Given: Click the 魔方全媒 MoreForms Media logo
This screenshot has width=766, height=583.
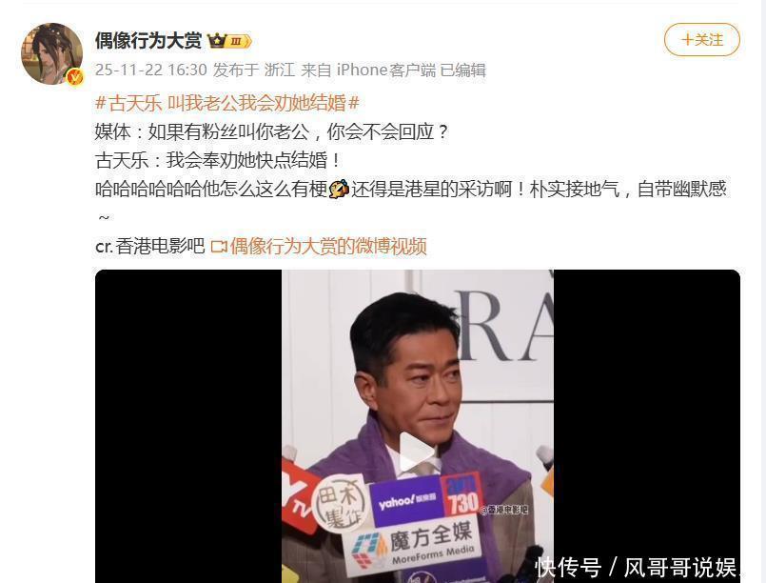Looking at the screenshot, I should (x=413, y=543).
